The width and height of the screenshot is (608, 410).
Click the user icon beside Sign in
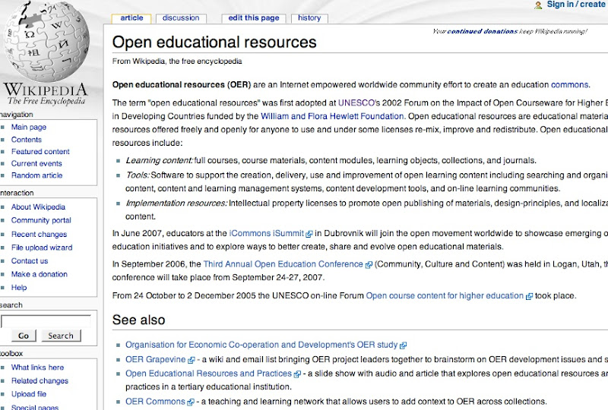click(539, 5)
